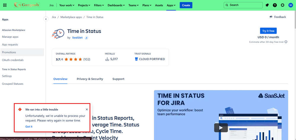This screenshot has height=140, width=296.
Task: Click the Marketplace apps breadcrumb link
Action: pos(71,17)
